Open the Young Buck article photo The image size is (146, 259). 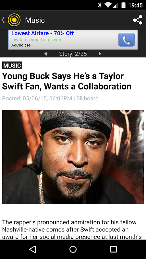[73, 157]
